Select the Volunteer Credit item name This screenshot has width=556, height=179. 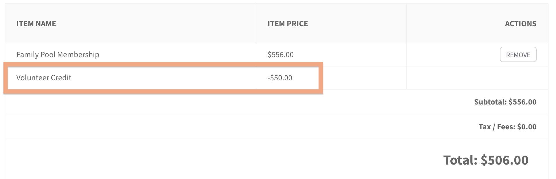[44, 78]
